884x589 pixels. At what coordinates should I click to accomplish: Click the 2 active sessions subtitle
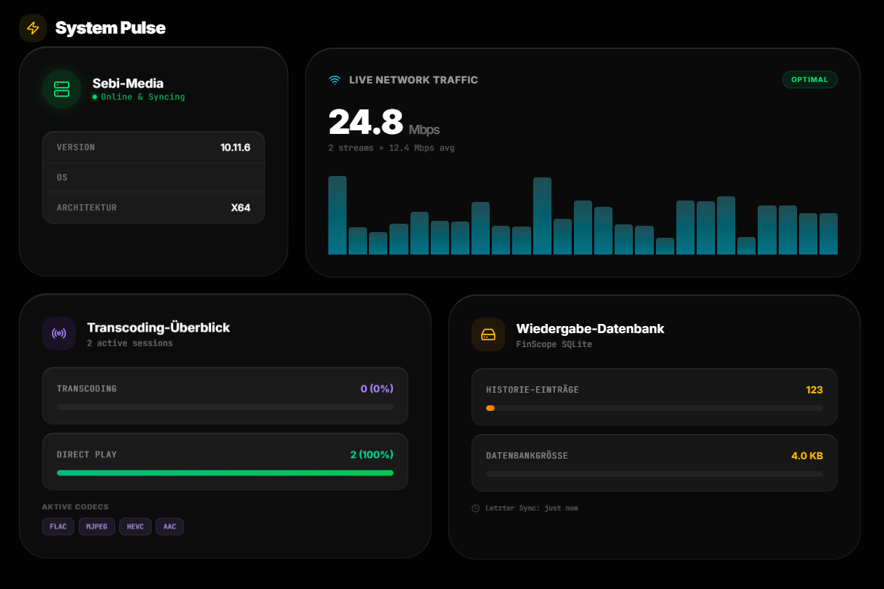pyautogui.click(x=130, y=343)
